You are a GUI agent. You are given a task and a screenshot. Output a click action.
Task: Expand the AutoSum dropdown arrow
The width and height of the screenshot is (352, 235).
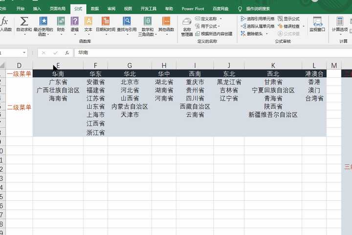24,34
